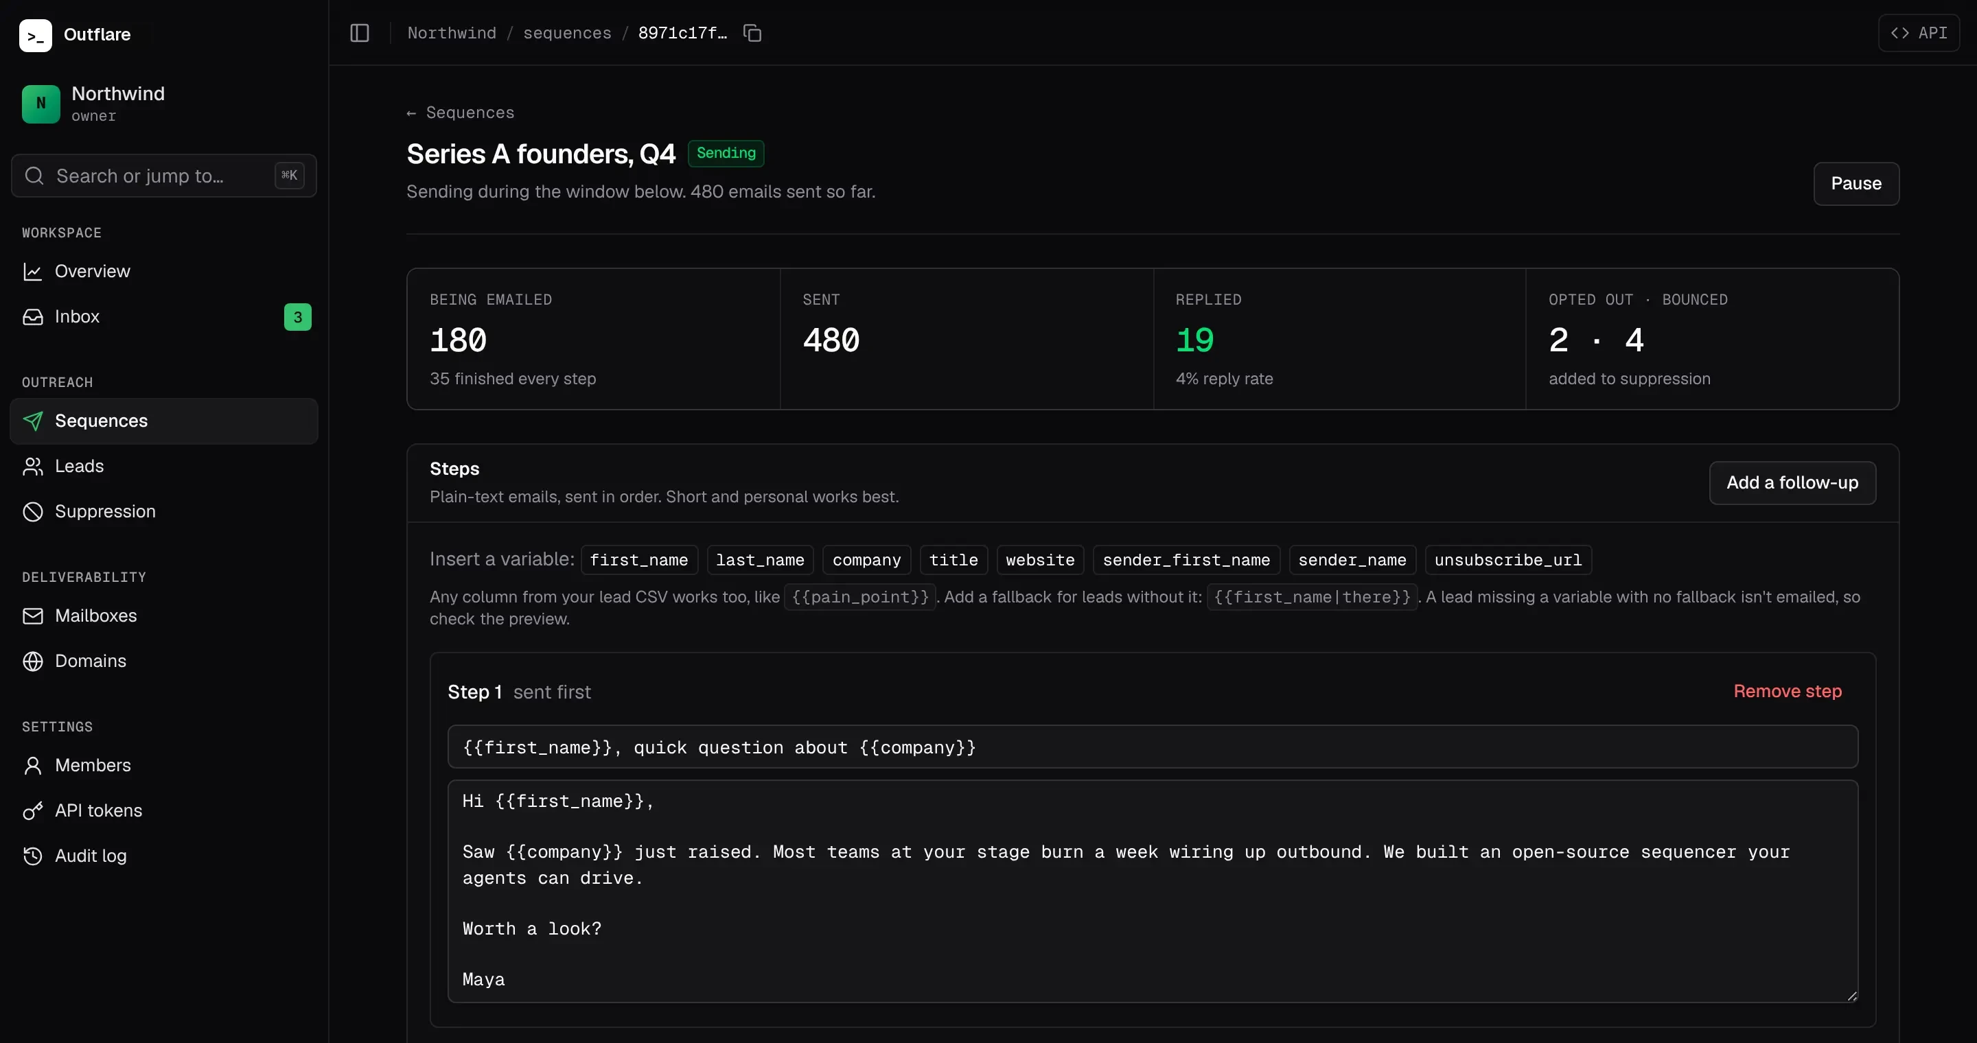Select Sequences in the sidebar
Screen dimensions: 1977x1043
click(x=164, y=421)
